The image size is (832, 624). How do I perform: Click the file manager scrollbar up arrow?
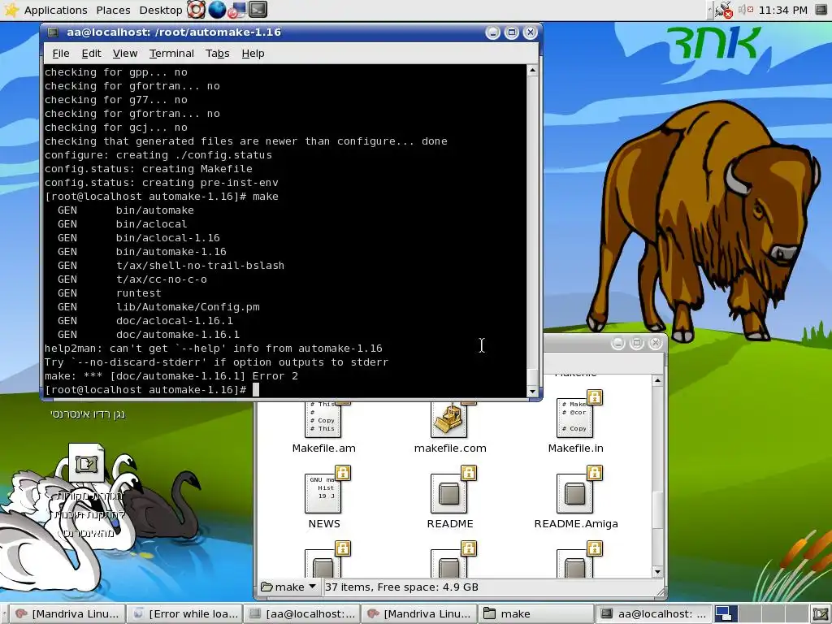pyautogui.click(x=657, y=380)
